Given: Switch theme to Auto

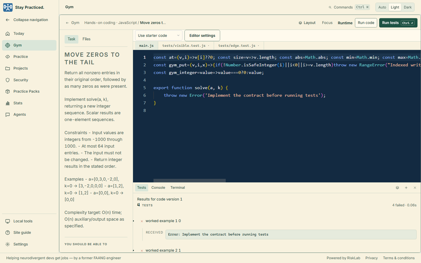Looking at the screenshot, I should [x=382, y=7].
